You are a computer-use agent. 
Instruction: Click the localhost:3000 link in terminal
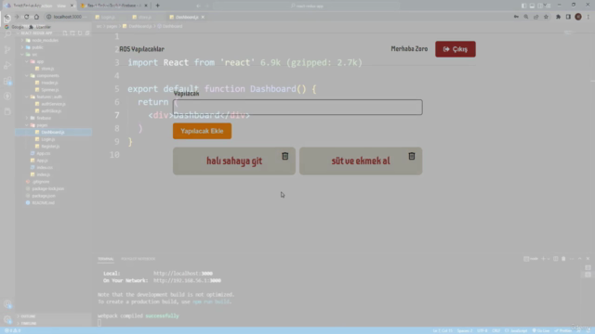[183, 274]
